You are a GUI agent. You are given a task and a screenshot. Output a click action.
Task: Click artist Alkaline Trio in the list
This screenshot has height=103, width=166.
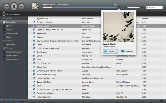pyautogui.click(x=87, y=59)
